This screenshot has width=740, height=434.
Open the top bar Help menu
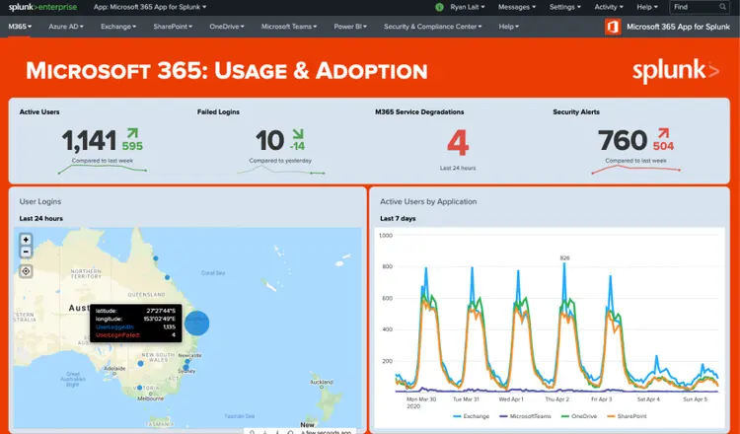646,7
